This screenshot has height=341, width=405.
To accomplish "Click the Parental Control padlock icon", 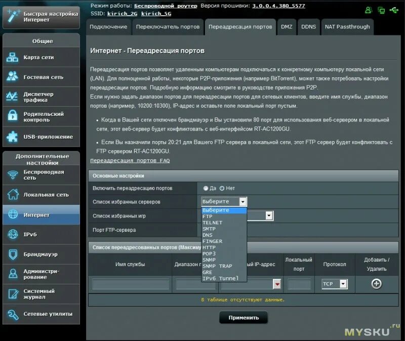I will pos(12,115).
